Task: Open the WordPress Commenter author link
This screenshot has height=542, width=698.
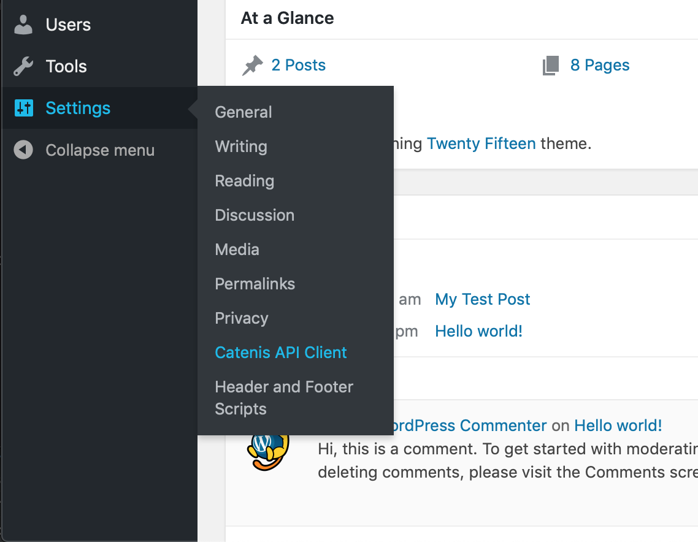Action: click(x=470, y=426)
